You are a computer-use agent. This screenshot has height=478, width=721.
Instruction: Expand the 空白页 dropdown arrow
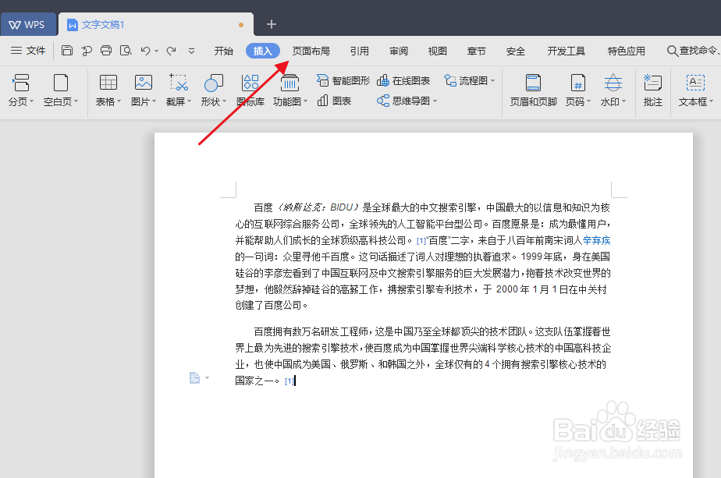coord(76,101)
